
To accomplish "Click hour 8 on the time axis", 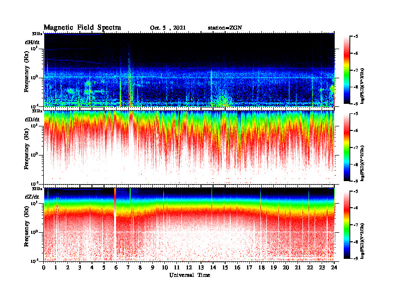I will click(140, 268).
